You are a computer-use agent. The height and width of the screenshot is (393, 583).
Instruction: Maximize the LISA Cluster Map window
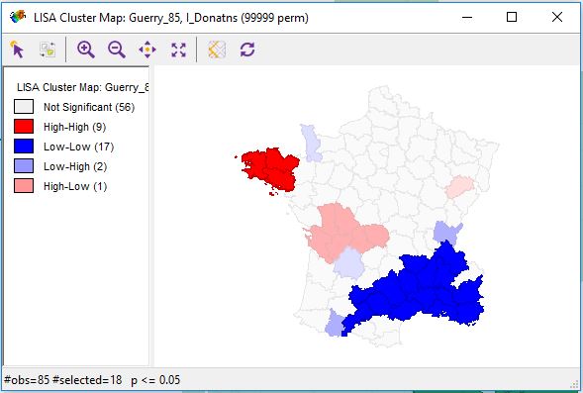512,17
